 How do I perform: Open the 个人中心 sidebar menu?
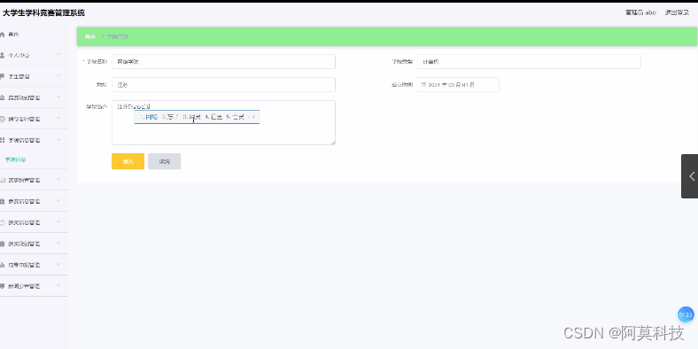[x=34, y=55]
